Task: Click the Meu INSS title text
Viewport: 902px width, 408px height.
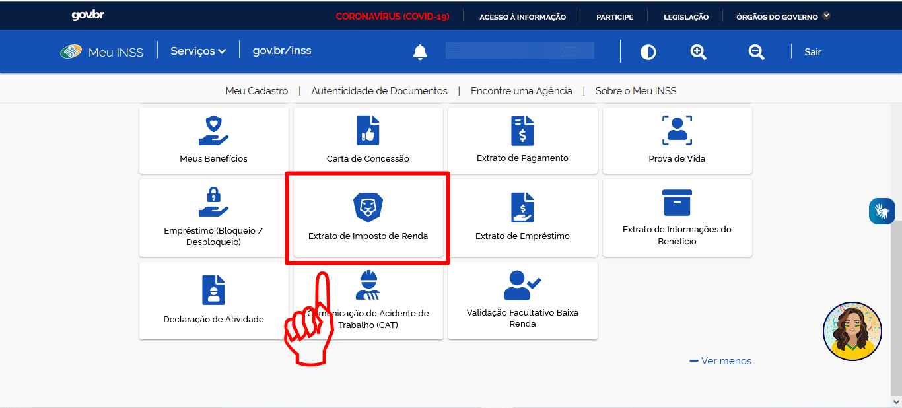Action: pos(116,53)
